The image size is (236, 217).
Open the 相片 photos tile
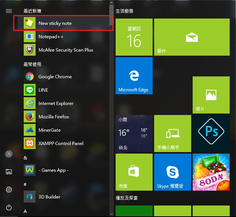point(211,95)
